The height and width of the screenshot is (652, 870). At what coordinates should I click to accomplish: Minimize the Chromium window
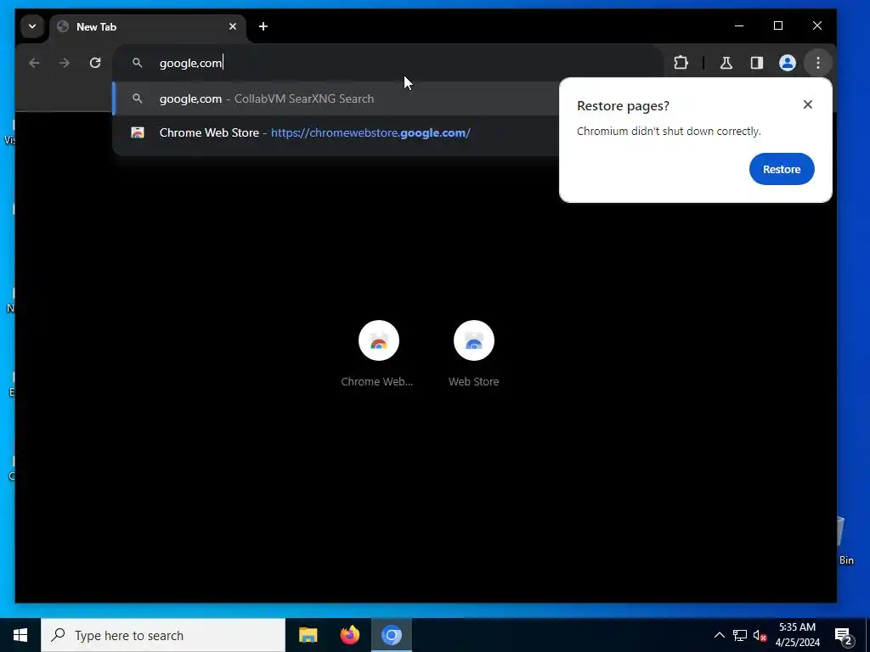point(739,26)
